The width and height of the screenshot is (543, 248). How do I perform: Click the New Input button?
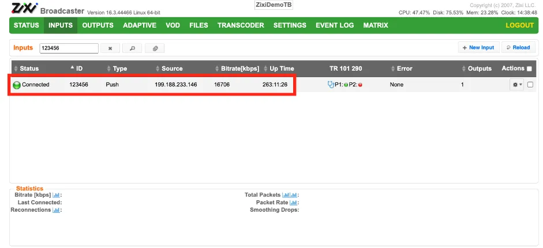478,48
